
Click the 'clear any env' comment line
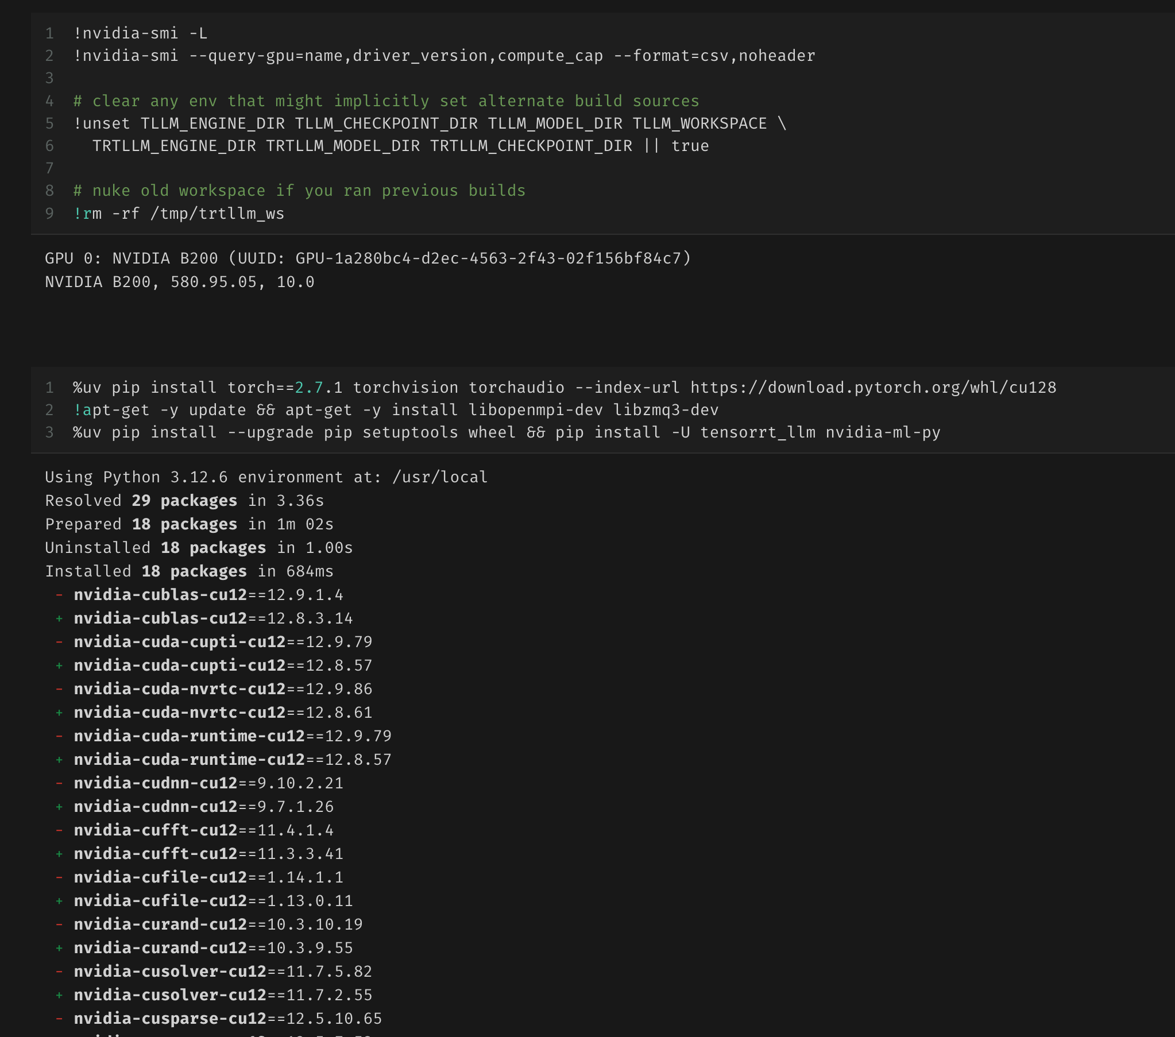coord(386,101)
